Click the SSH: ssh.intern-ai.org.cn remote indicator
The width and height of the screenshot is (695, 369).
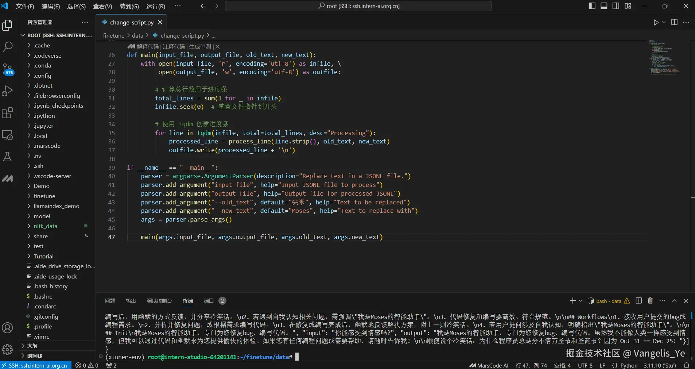[35, 365]
